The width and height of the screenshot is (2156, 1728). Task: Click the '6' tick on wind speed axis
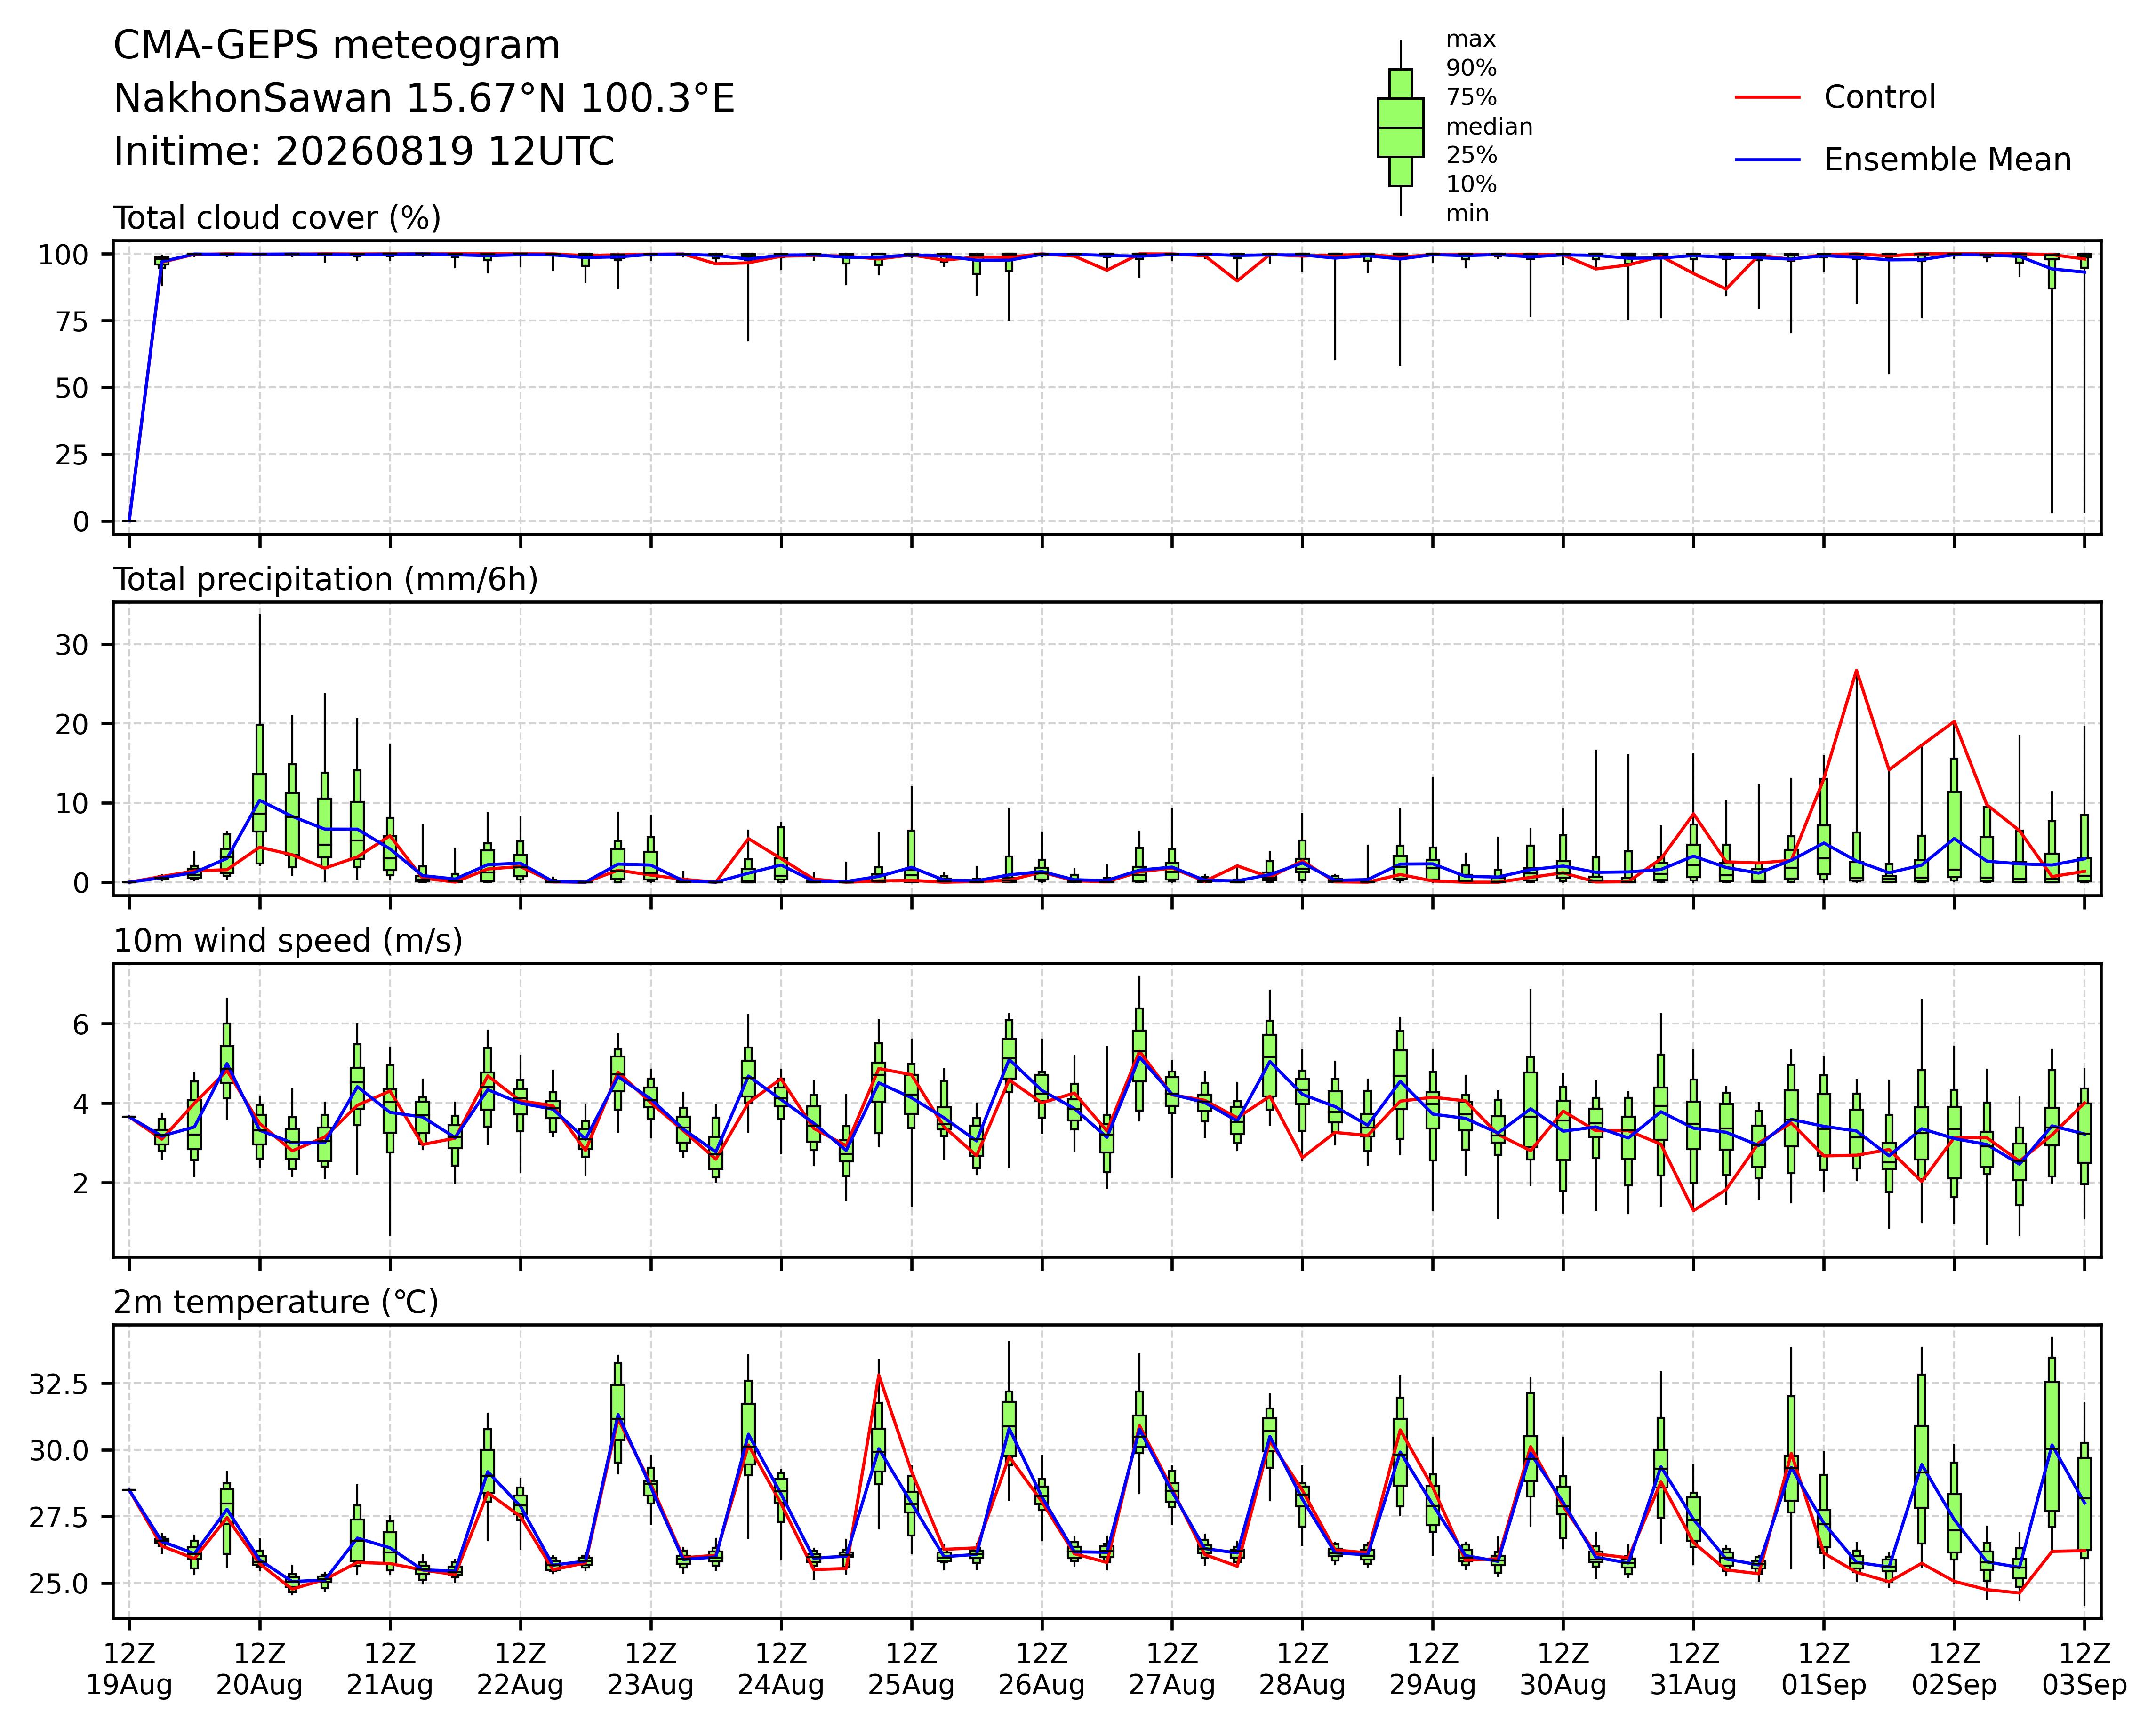81,1025
